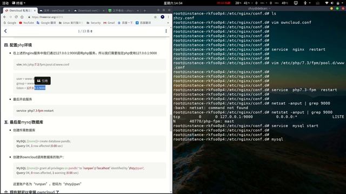This screenshot has width=346, height=194.
Task: Click the screen icon in the top bar
Action: point(296,3)
